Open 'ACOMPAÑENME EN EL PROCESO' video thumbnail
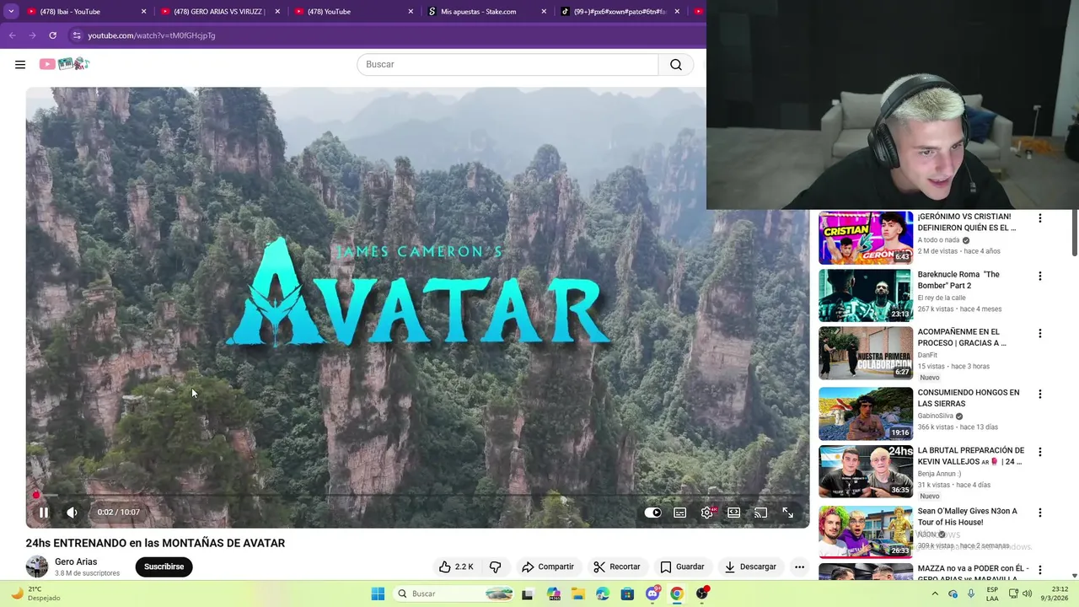The image size is (1079, 607). point(866,353)
